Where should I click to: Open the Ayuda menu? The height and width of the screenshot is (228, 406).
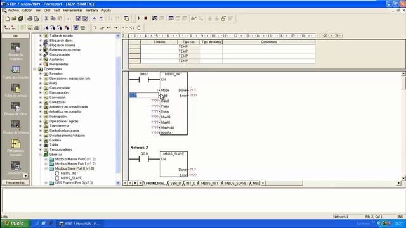coord(106,11)
